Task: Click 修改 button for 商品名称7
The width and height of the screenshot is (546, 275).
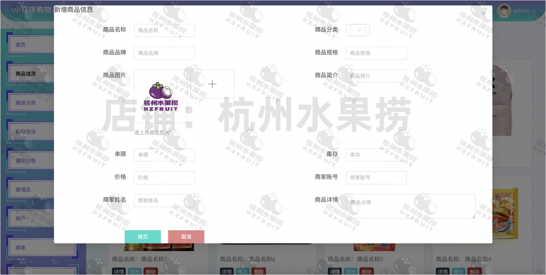Action: pos(134,271)
